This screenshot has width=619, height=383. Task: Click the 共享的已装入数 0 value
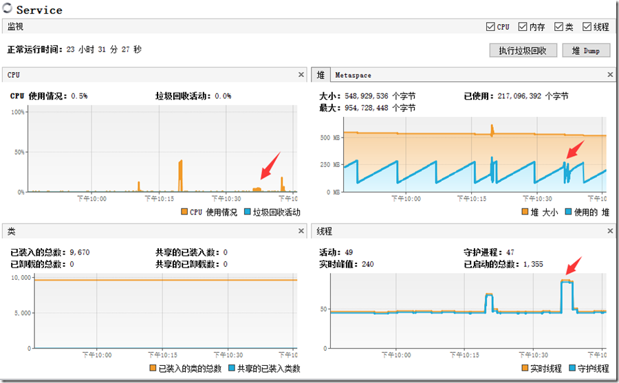tap(226, 252)
